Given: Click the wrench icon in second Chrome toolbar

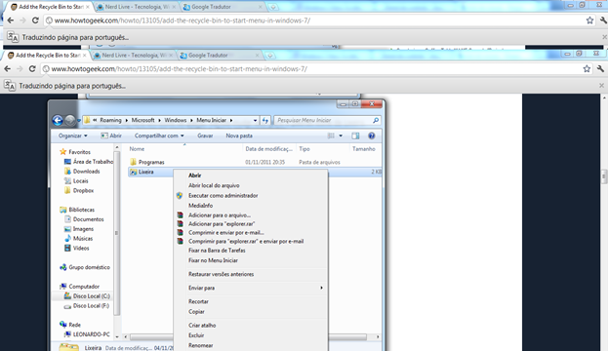Looking at the screenshot, I should coord(600,68).
